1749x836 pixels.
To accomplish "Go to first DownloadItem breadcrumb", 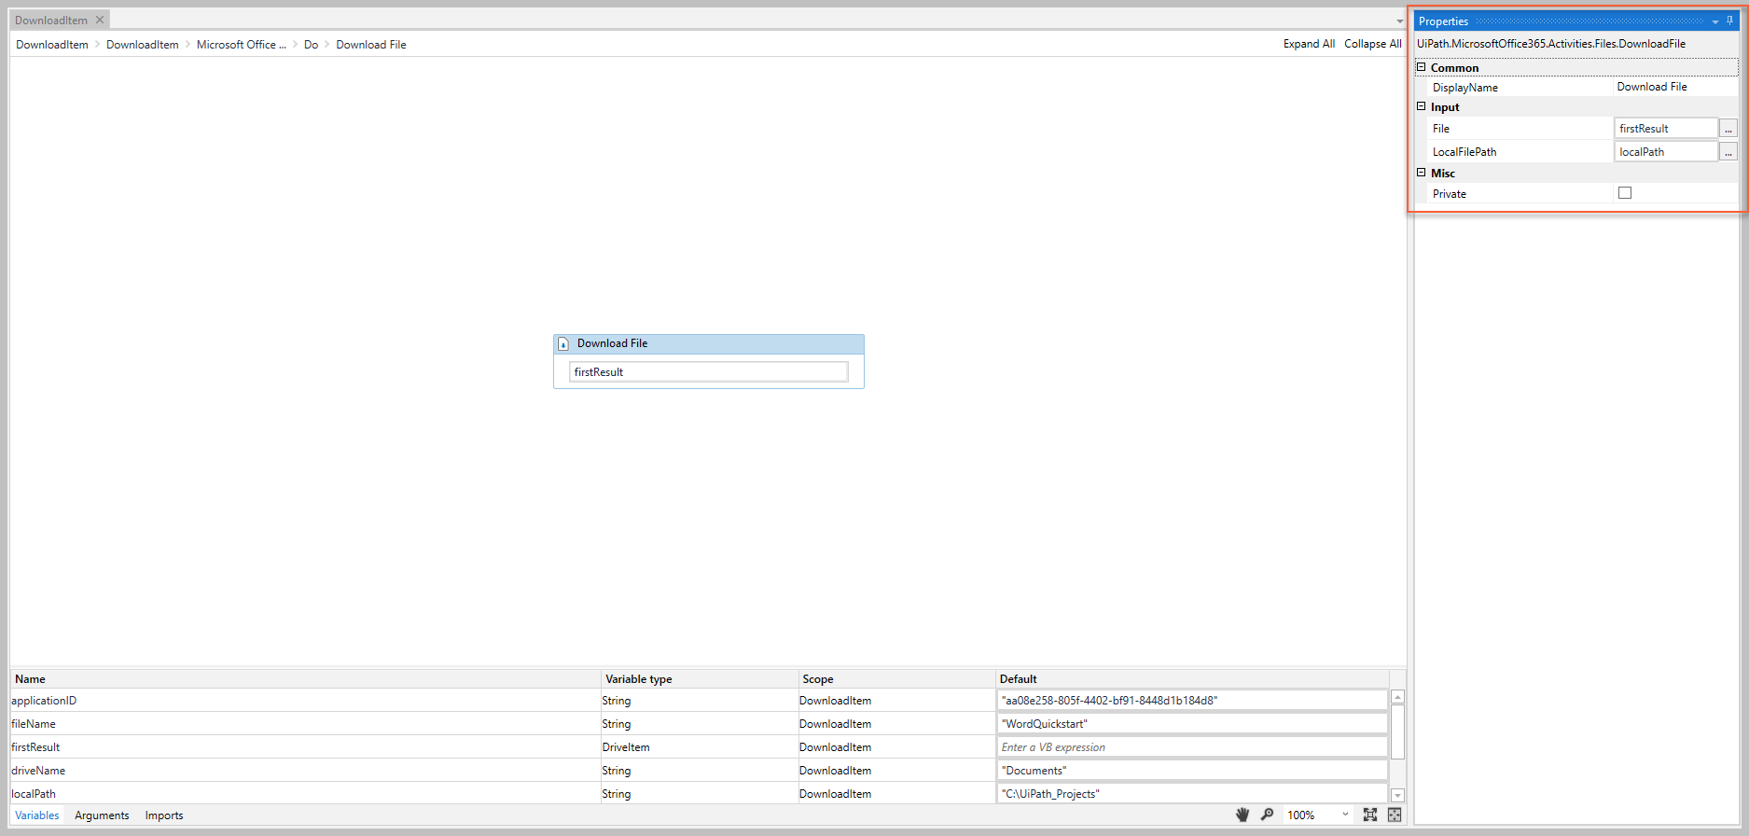I will click(52, 45).
